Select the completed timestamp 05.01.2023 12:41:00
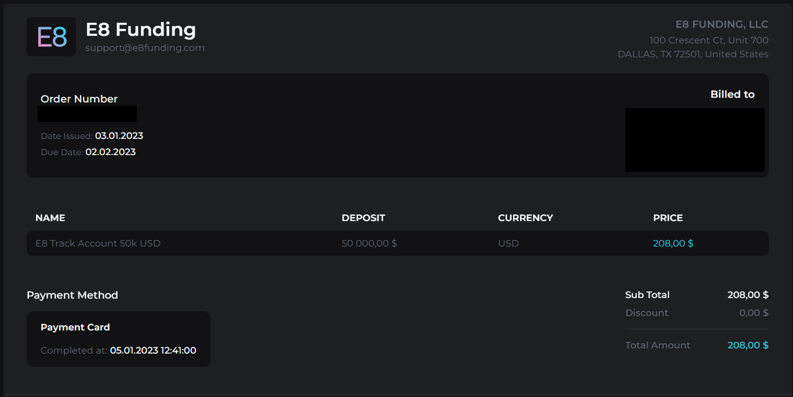The image size is (793, 397). 153,350
